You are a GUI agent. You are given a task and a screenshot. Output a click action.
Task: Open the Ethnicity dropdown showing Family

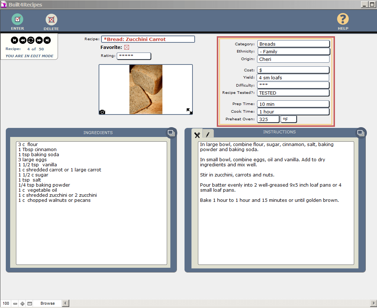coord(294,51)
